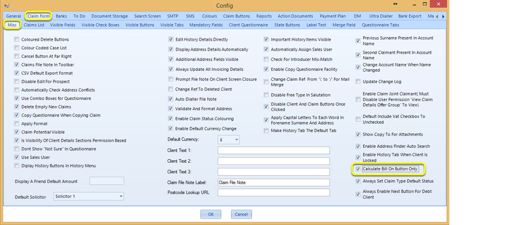The image size is (527, 225).
Task: Enable Disable Edit For Prospect option
Action: click(17, 81)
